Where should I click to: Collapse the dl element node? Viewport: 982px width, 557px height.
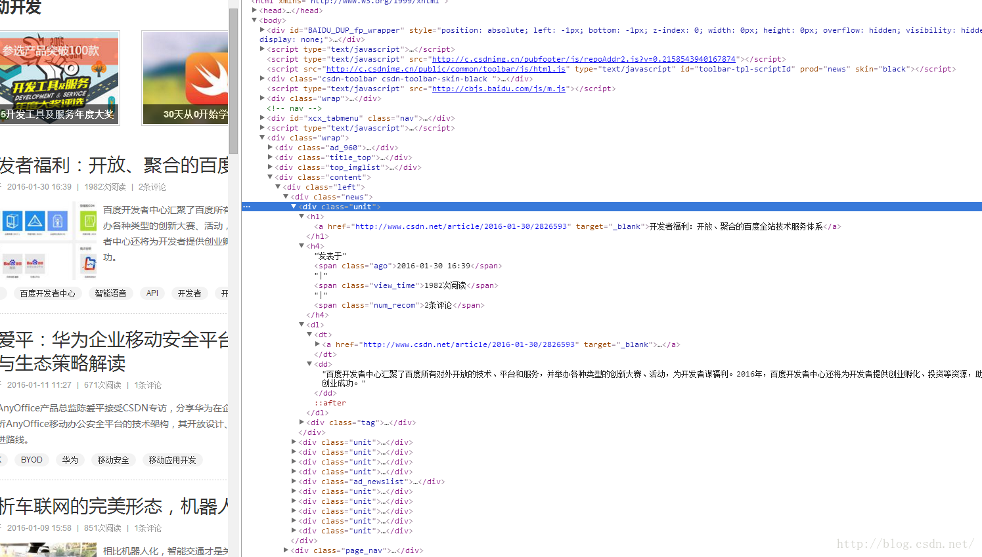pos(302,325)
